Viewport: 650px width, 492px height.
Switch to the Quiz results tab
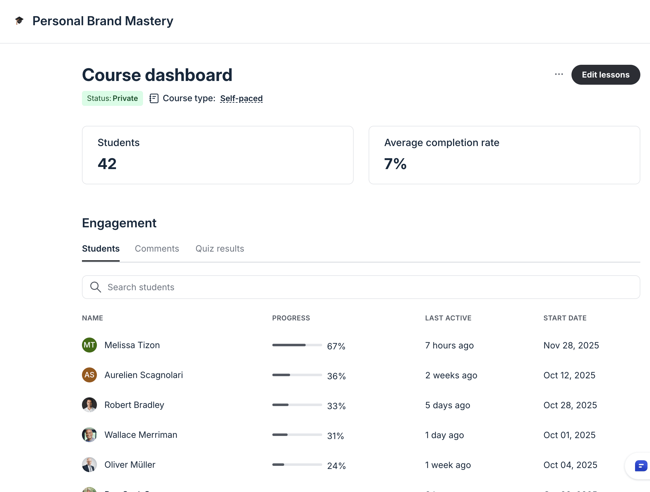click(220, 248)
